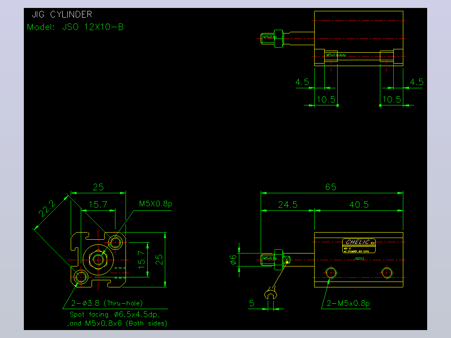Click the wrench symbol below the rod
451x338 pixels.
click(x=270, y=294)
